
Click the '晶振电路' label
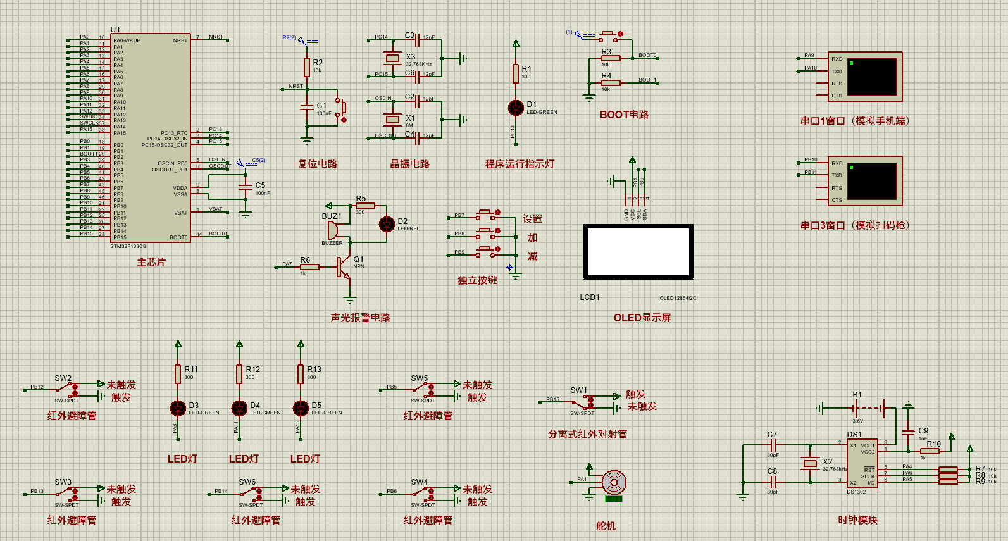410,164
